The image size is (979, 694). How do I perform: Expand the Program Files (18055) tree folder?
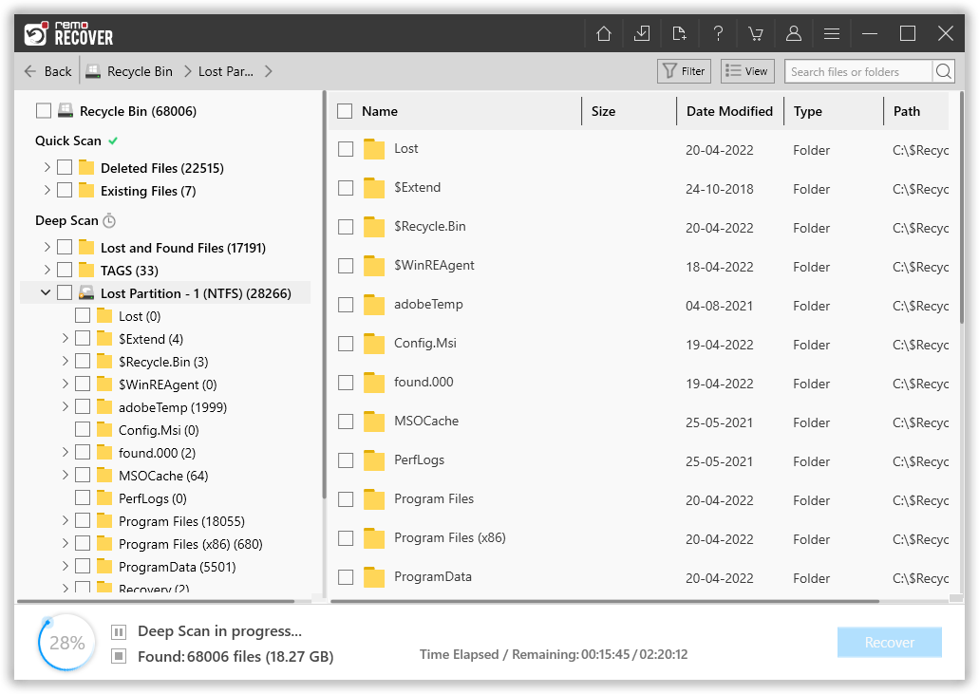(65, 520)
